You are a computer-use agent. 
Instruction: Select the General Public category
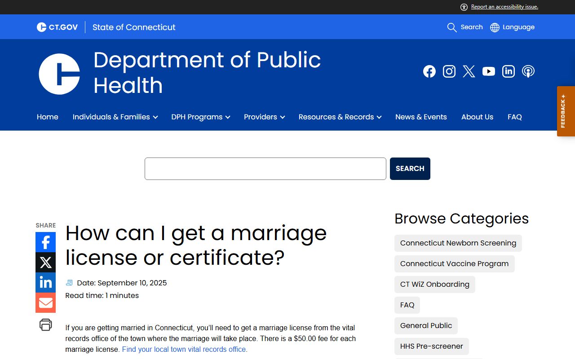click(x=426, y=326)
